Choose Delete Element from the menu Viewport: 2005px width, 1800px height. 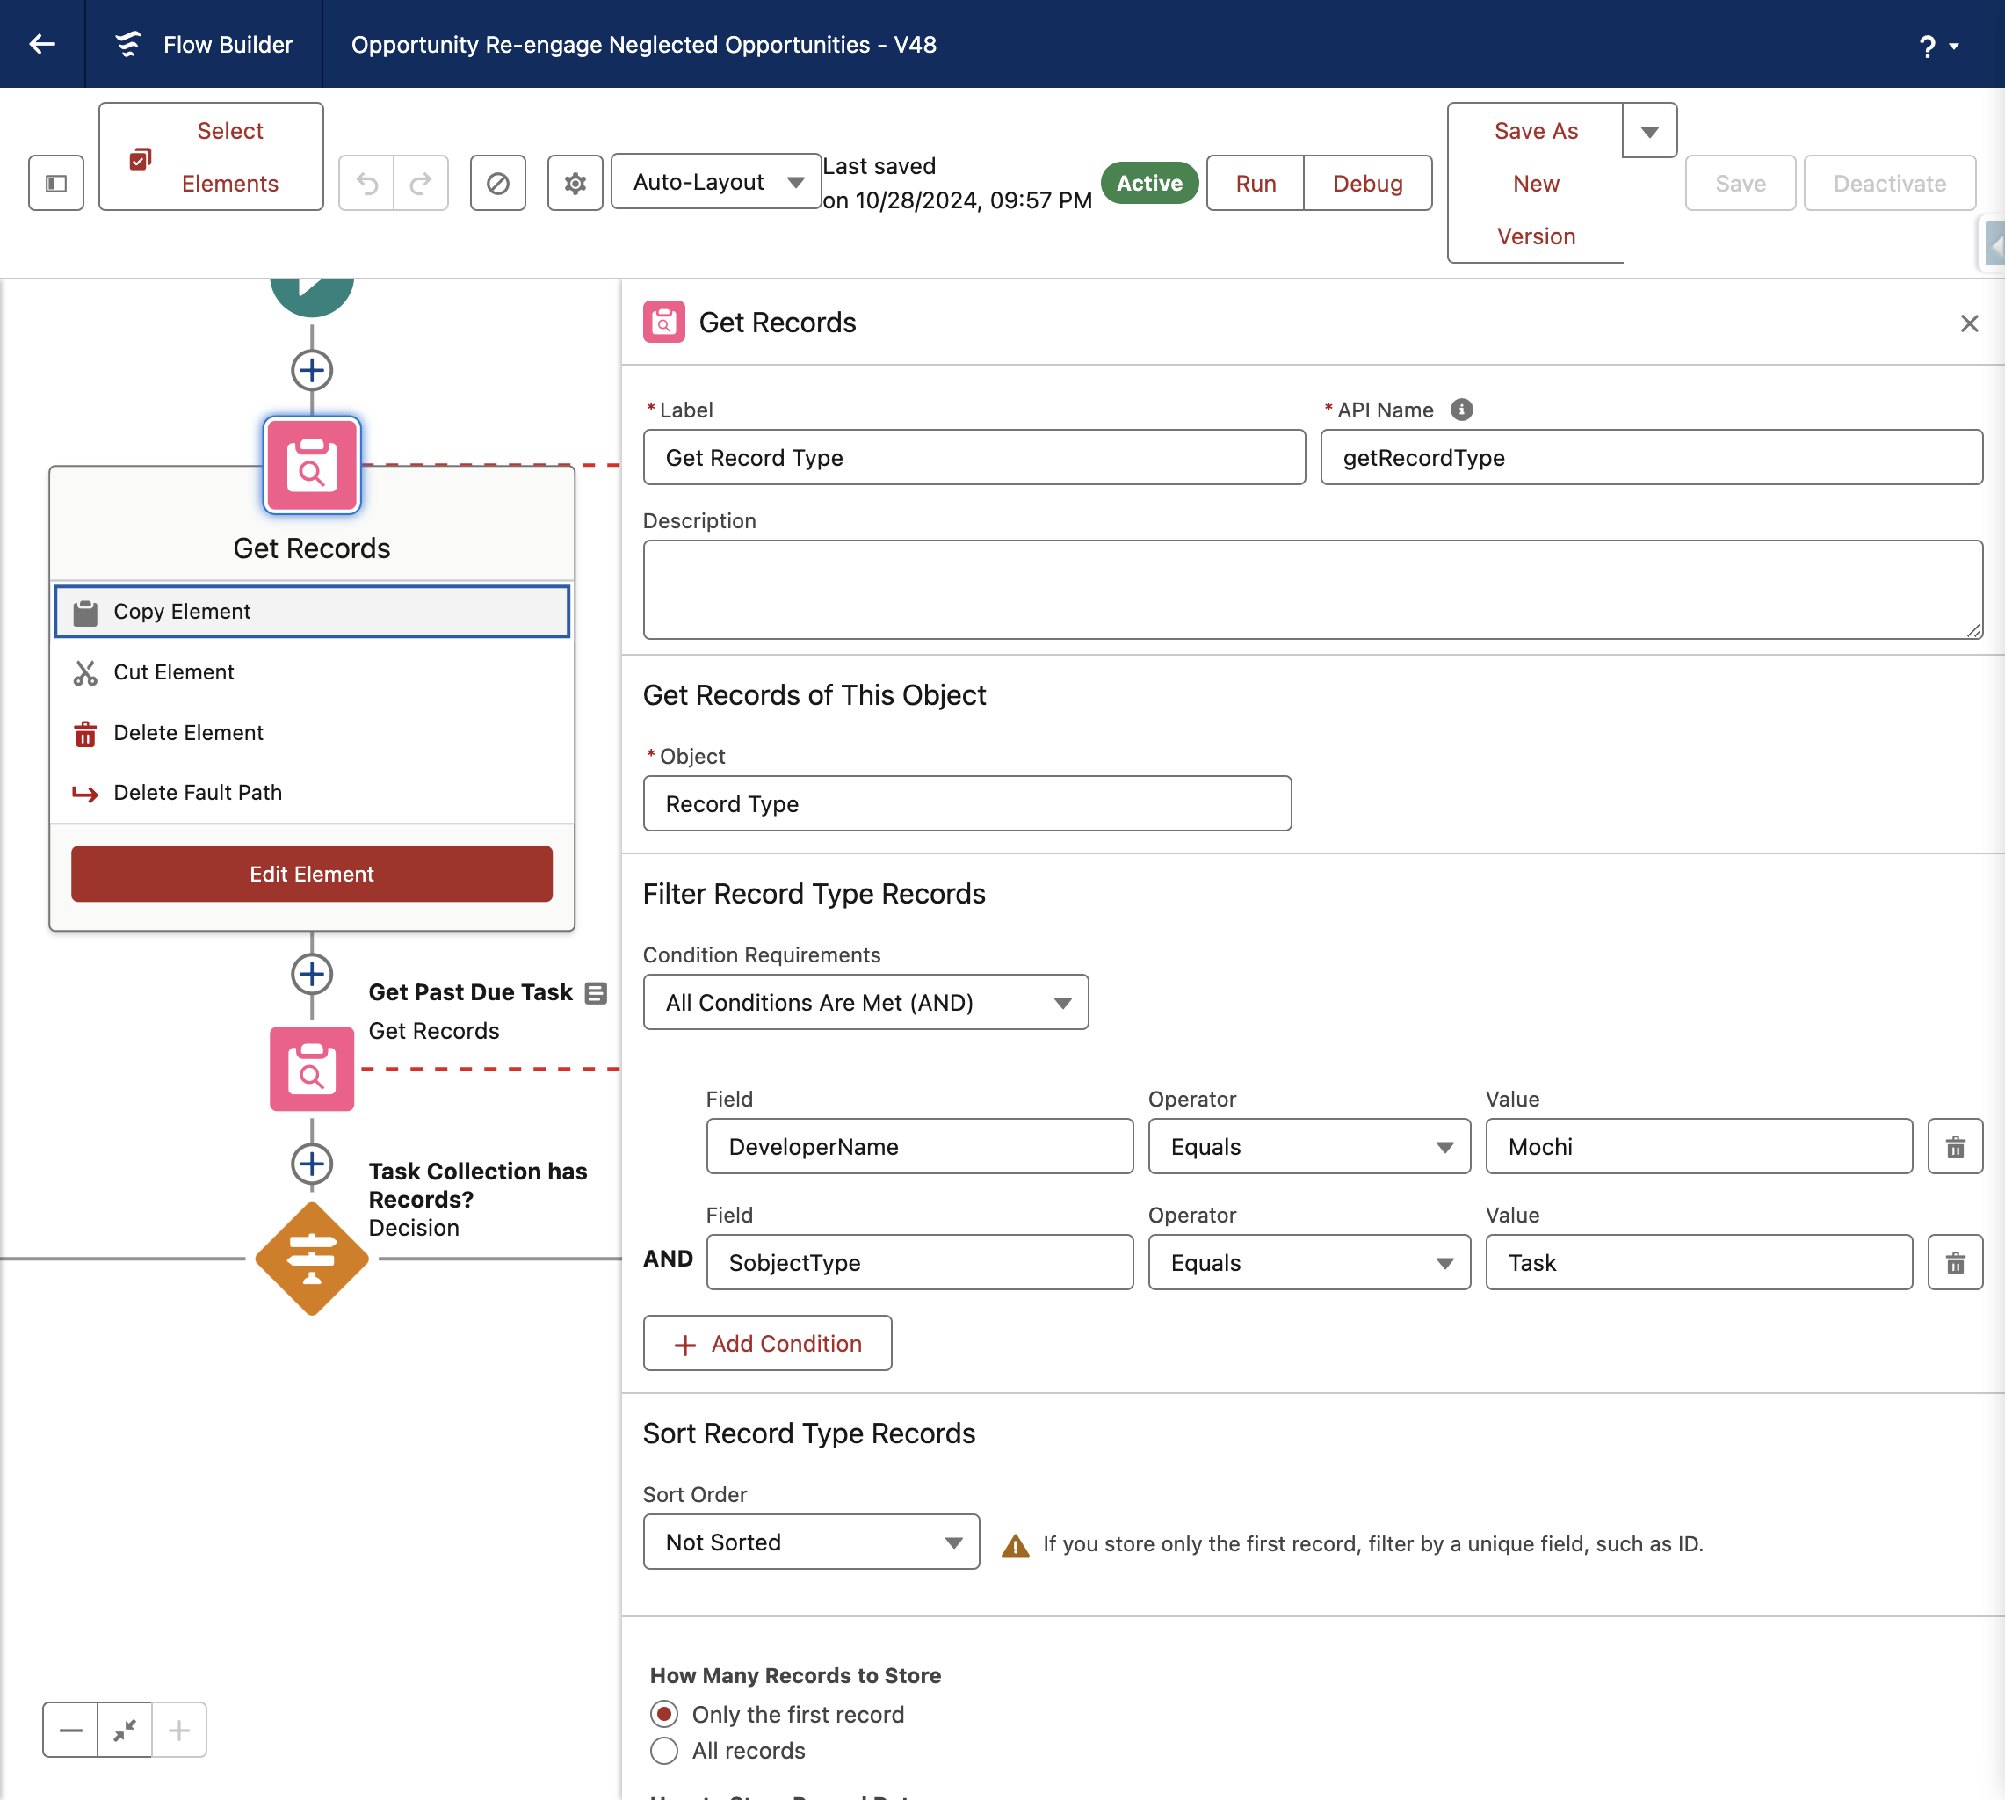point(311,733)
